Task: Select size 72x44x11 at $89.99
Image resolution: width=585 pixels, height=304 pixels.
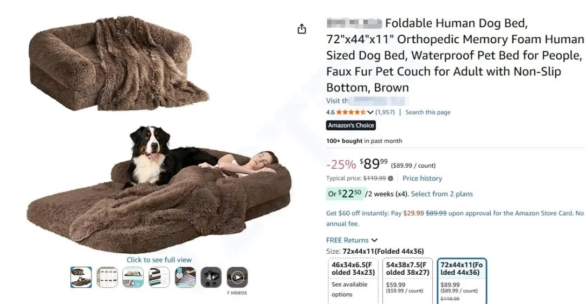Action: (x=462, y=281)
